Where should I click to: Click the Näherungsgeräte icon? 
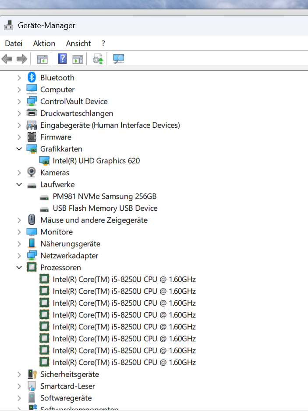tap(32, 243)
